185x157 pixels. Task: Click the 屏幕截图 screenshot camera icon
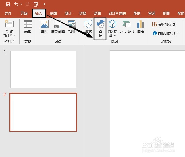[58, 24]
